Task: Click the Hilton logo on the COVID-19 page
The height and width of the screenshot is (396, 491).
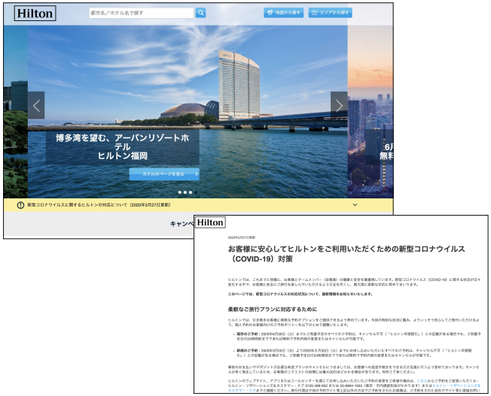Action: [x=210, y=222]
